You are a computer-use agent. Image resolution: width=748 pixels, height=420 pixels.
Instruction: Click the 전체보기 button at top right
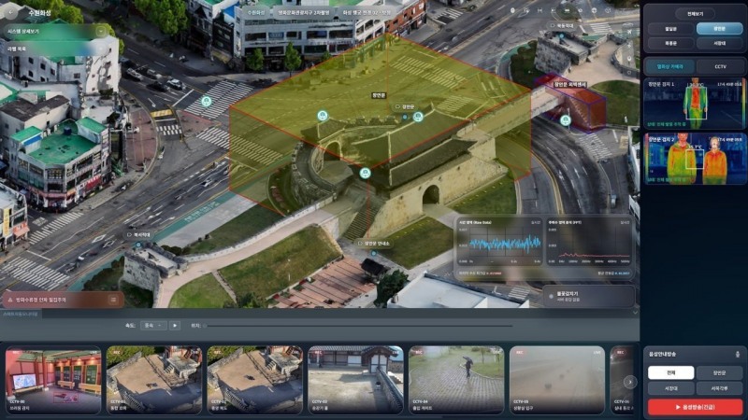(x=695, y=14)
